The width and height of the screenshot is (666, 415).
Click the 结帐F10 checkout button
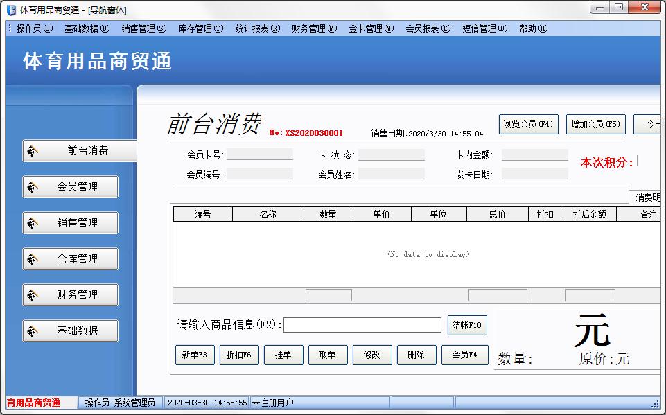467,326
